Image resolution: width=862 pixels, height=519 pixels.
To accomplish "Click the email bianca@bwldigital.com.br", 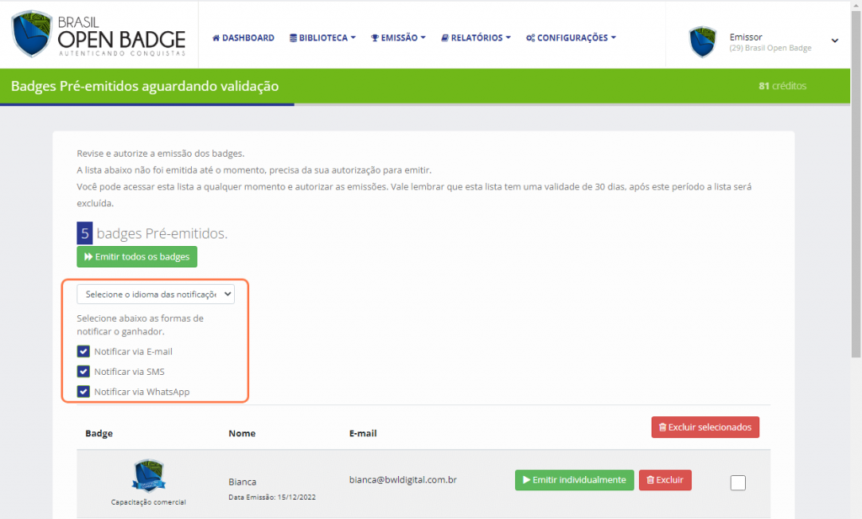I will pyautogui.click(x=403, y=479).
